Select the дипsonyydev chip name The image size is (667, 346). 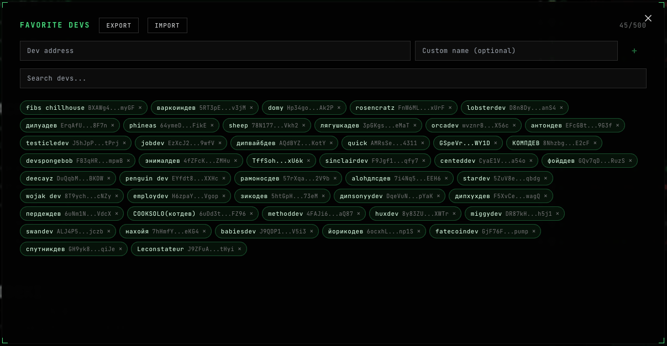[x=361, y=196]
